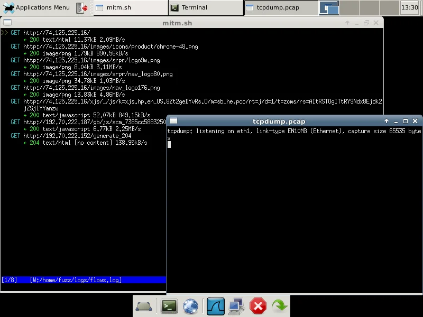
Task: Open the Terminal emulator from the dock
Action: [168, 306]
